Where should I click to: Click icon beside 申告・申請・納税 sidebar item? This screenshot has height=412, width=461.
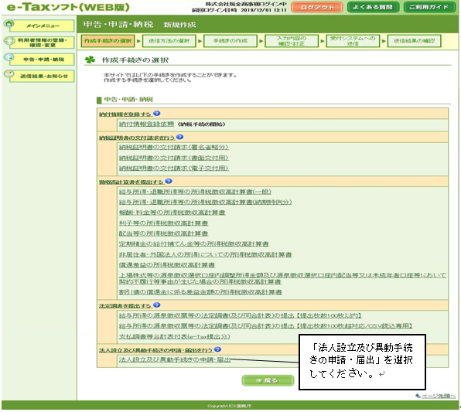click(x=9, y=57)
